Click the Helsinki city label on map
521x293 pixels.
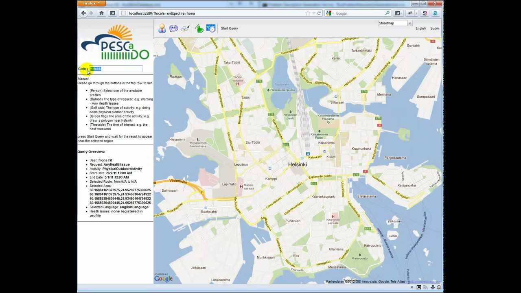pos(298,164)
